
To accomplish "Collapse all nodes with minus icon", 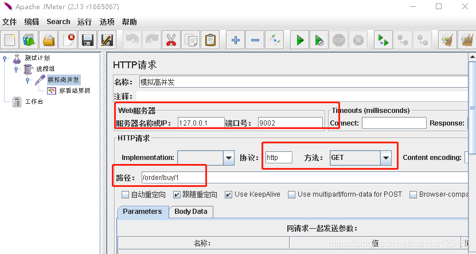I will click(x=255, y=40).
